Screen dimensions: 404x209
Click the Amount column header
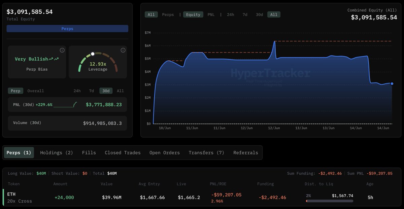click(60, 184)
